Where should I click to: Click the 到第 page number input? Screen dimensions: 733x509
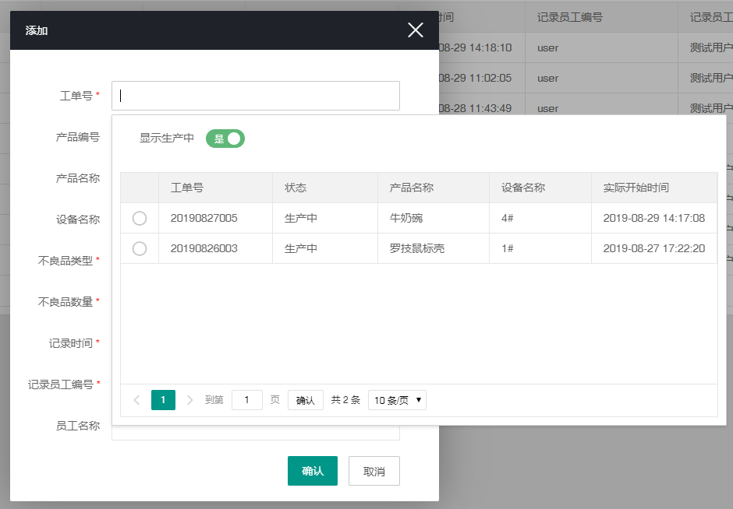[247, 399]
